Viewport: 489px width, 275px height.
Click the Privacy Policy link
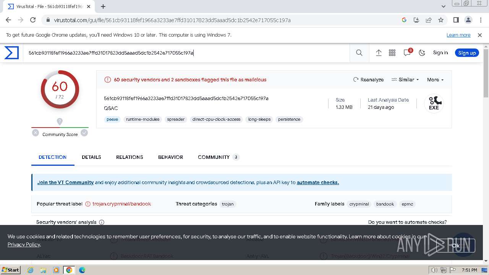24,244
